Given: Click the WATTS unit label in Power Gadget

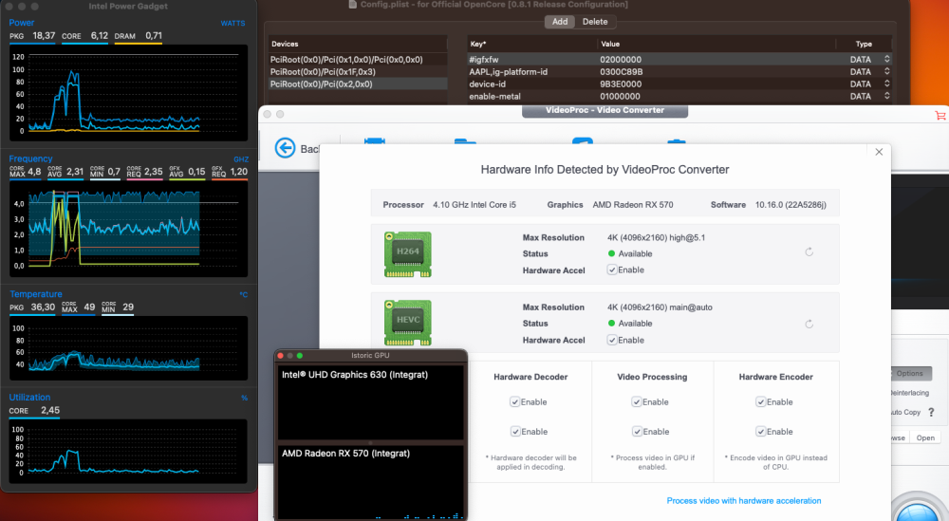Looking at the screenshot, I should [x=233, y=23].
